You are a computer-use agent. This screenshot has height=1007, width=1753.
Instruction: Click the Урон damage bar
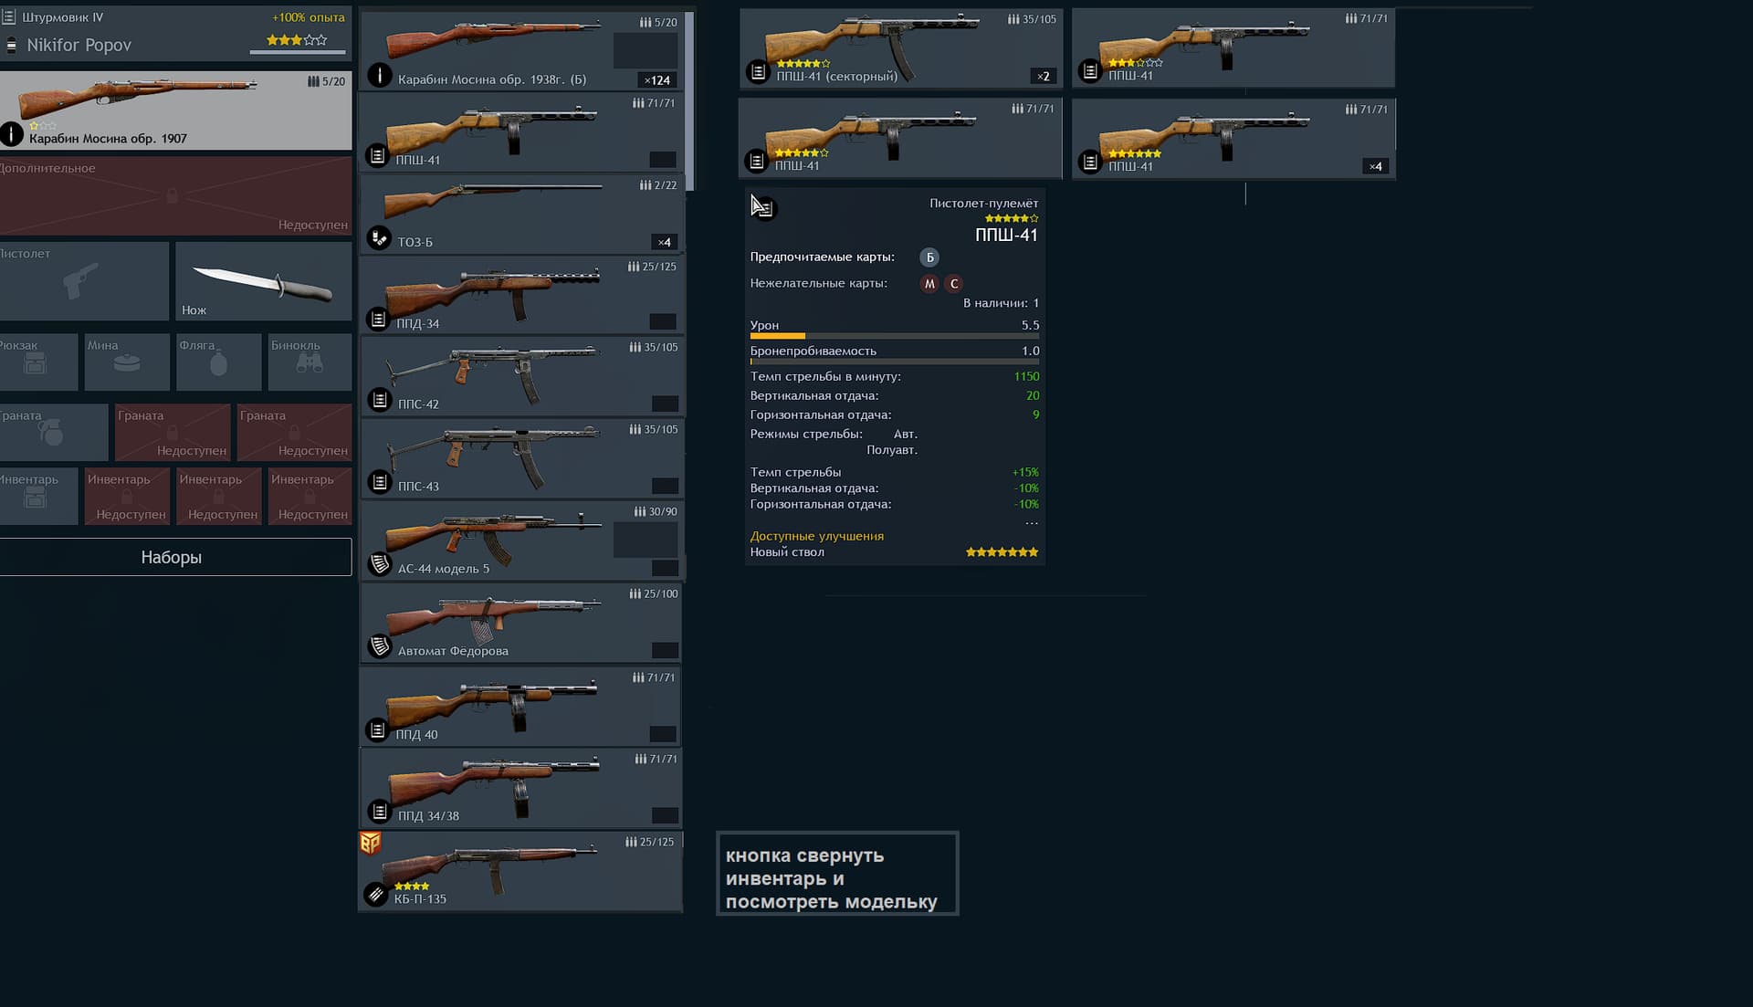(x=894, y=337)
